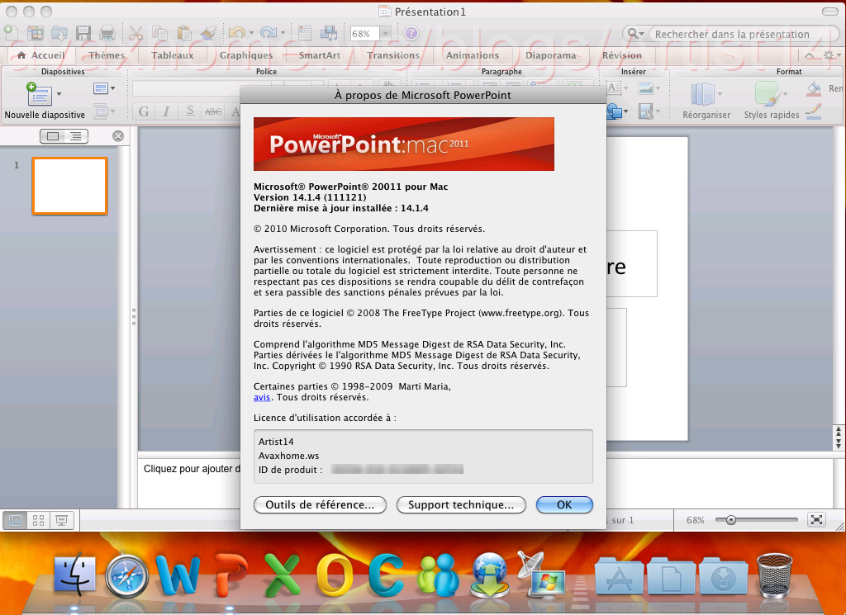The width and height of the screenshot is (846, 615).
Task: Open Undo history dropdown arrow
Action: click(251, 34)
